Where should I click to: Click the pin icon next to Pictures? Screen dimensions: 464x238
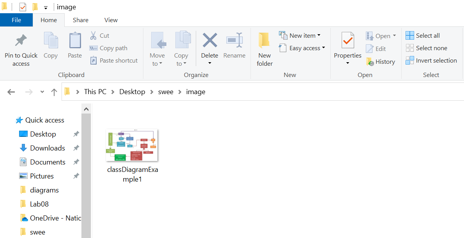pyautogui.click(x=76, y=176)
